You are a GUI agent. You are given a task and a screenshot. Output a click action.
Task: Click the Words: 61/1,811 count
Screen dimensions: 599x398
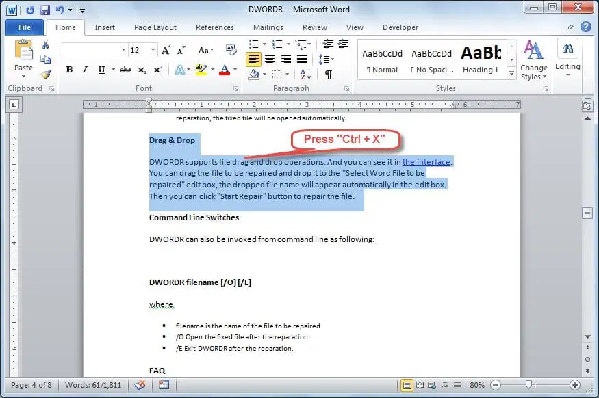(x=93, y=385)
